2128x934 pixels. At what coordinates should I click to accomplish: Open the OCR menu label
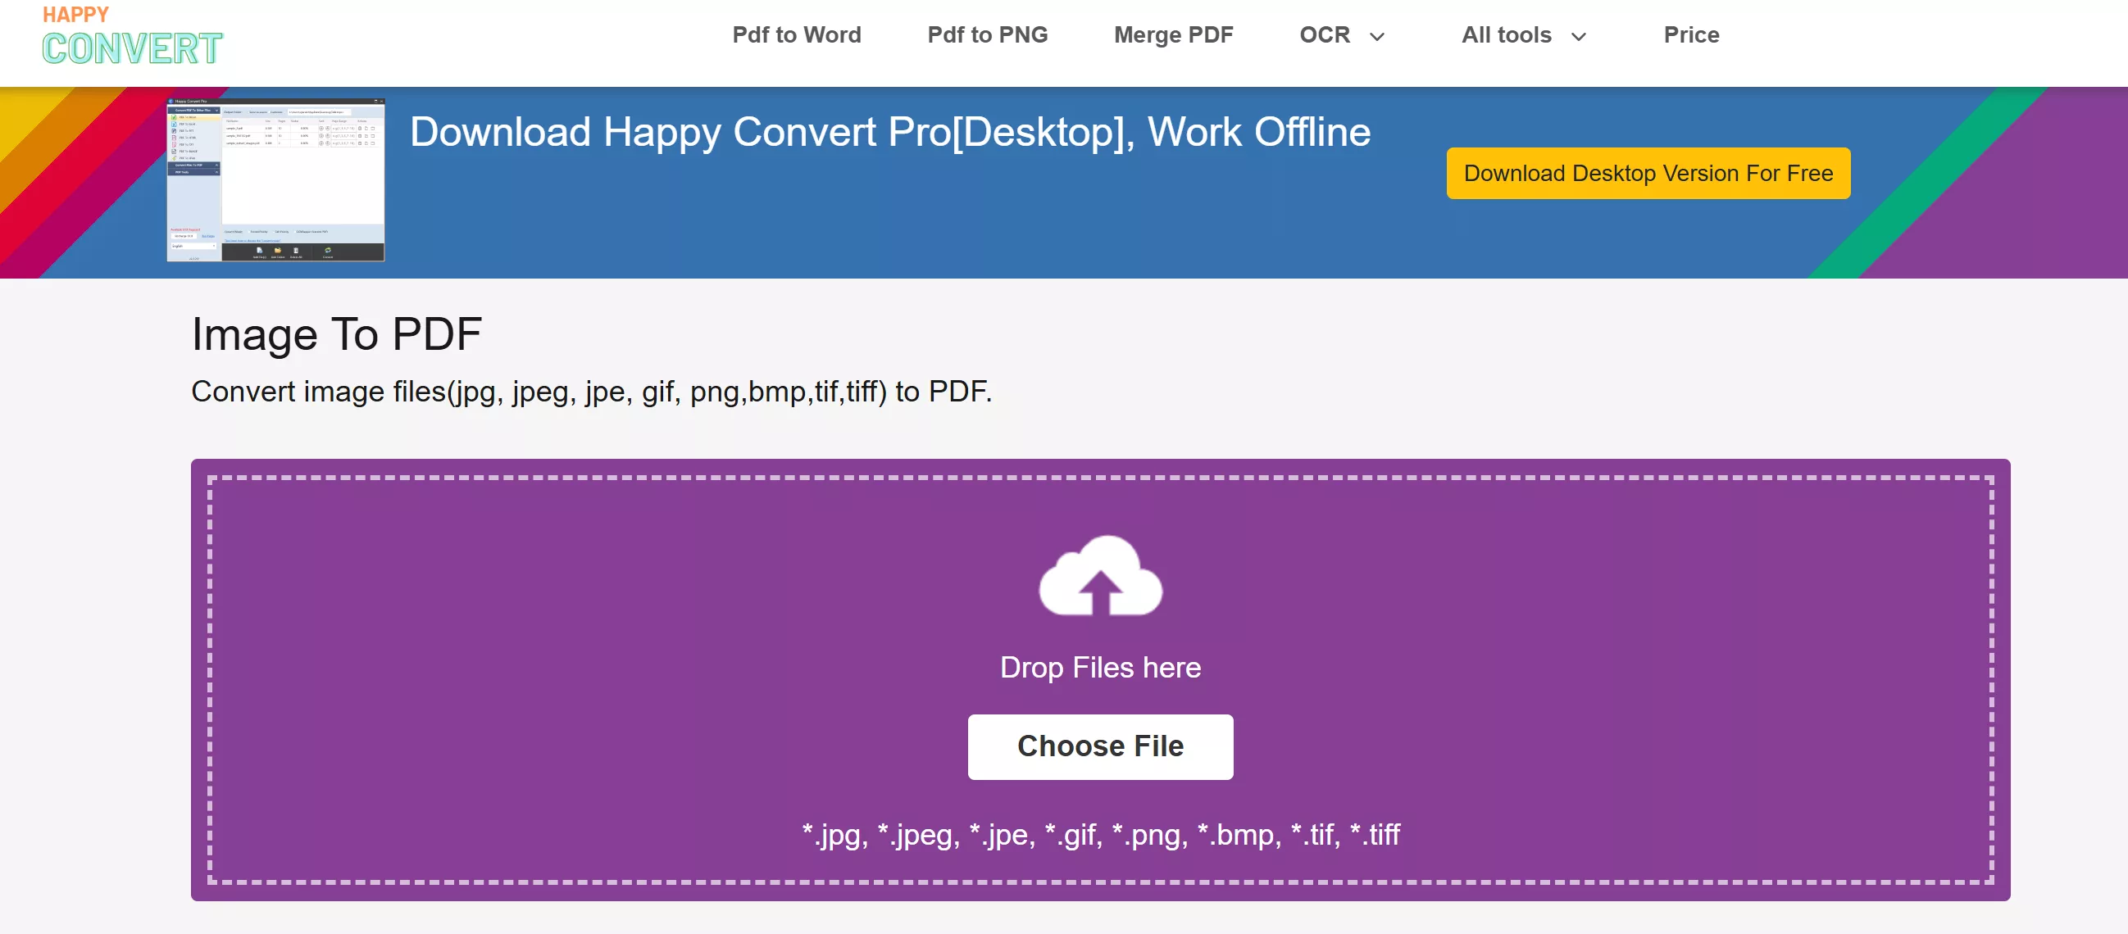pyautogui.click(x=1324, y=34)
